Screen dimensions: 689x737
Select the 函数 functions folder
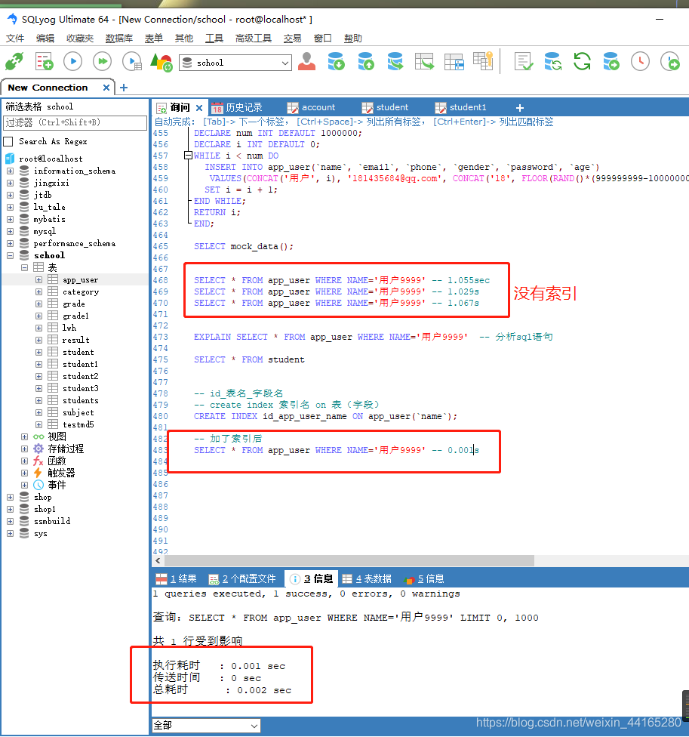pos(57,461)
